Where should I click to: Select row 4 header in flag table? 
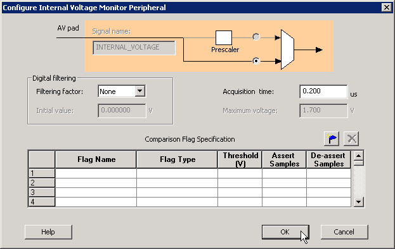pos(42,202)
